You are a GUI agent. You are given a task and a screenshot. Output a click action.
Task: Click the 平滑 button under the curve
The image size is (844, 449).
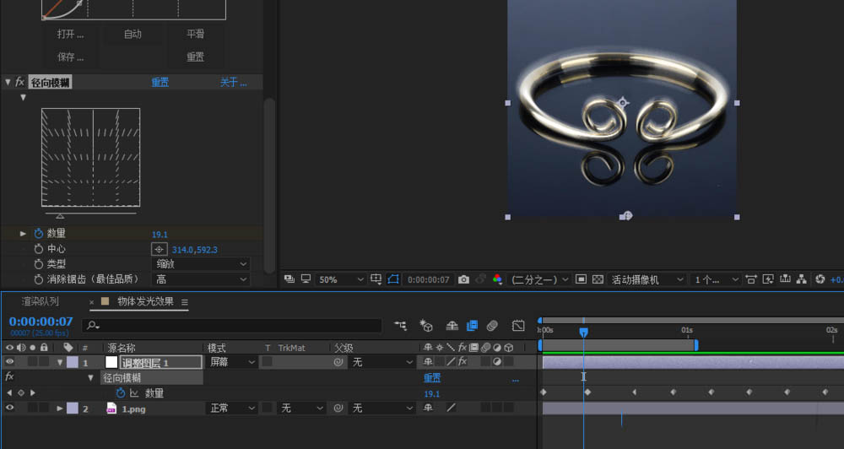point(195,35)
